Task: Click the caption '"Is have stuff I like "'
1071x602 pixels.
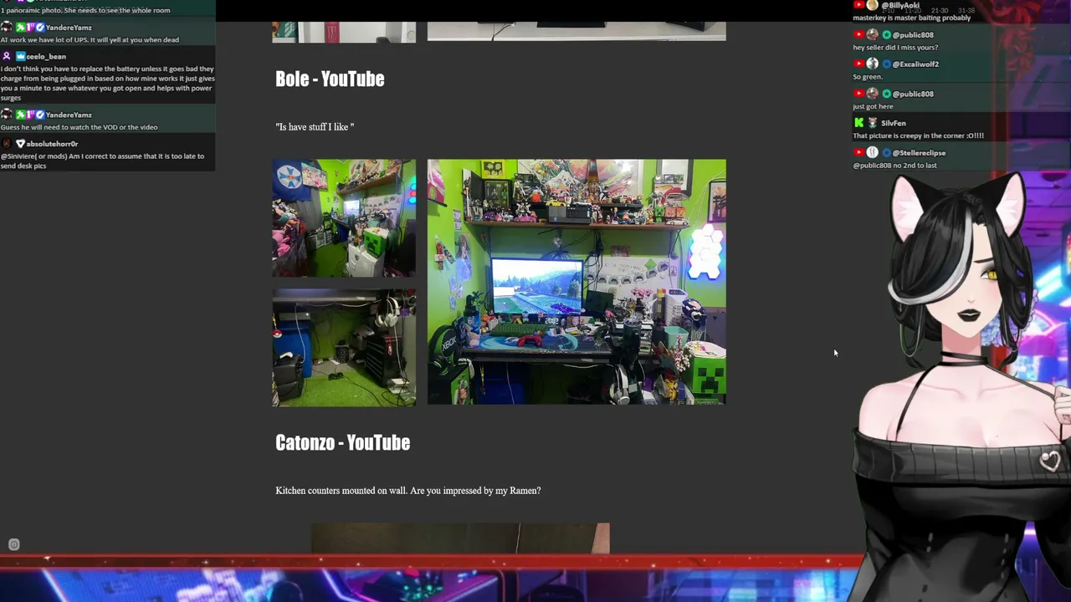Action: [315, 127]
